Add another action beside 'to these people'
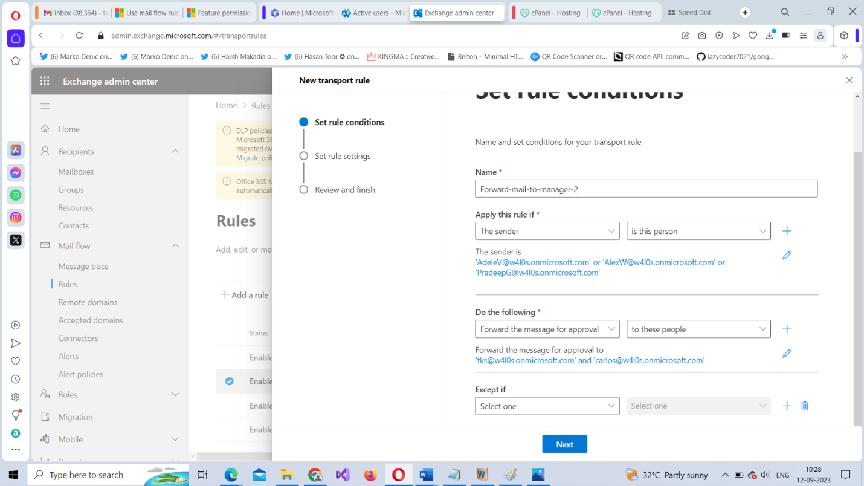This screenshot has height=486, width=864. pos(787,329)
